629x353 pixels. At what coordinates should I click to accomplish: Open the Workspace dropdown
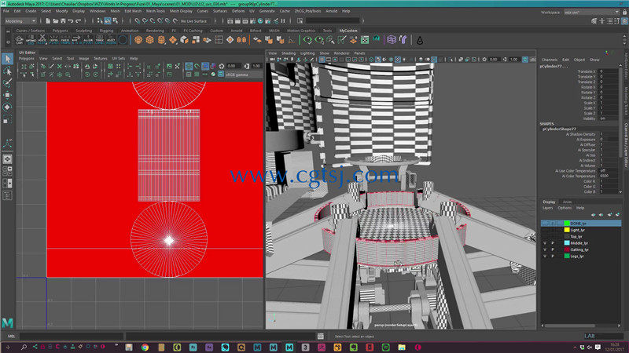pyautogui.click(x=592, y=13)
